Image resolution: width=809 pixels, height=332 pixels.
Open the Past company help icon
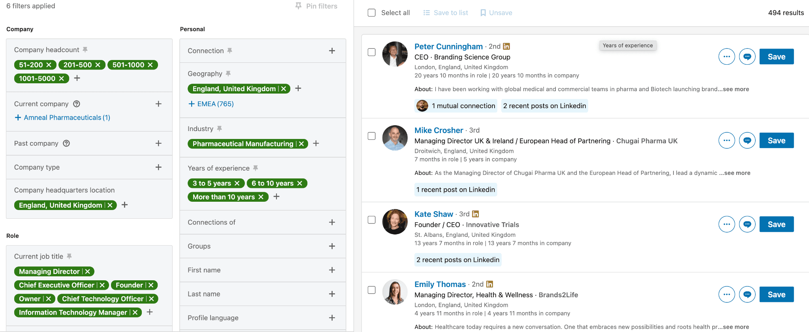coord(66,143)
